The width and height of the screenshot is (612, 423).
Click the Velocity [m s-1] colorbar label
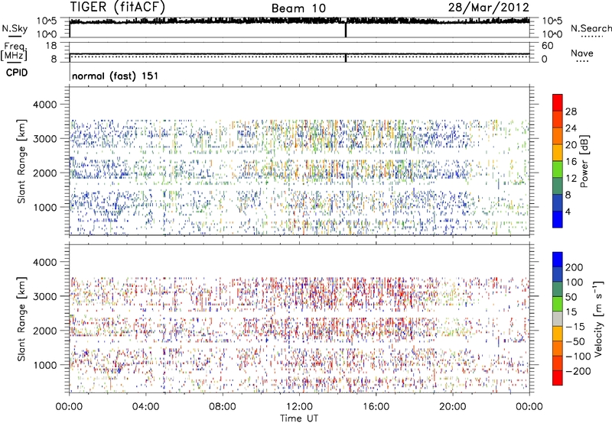point(597,318)
